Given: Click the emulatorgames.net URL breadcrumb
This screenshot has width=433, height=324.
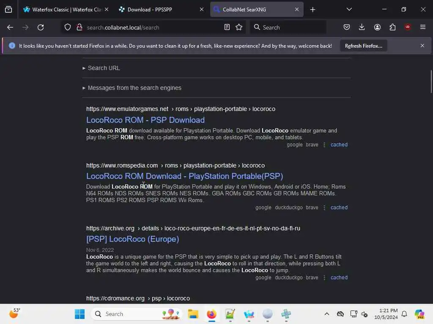Looking at the screenshot, I should pos(181,109).
